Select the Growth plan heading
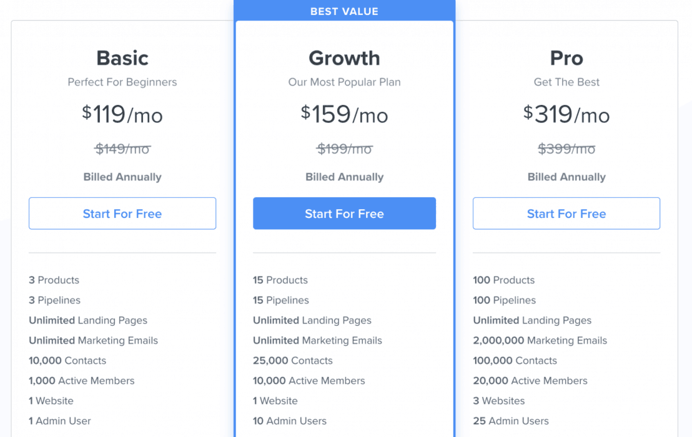The image size is (692, 437). (x=344, y=58)
